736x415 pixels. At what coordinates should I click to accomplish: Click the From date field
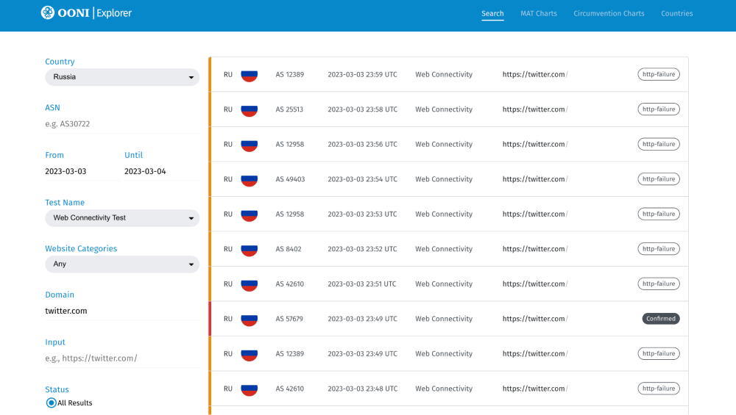coord(81,171)
